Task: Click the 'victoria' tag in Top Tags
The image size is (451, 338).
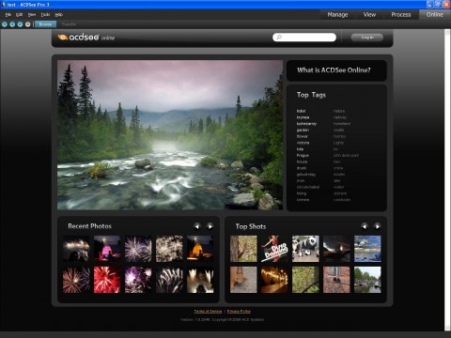Action: click(x=303, y=143)
